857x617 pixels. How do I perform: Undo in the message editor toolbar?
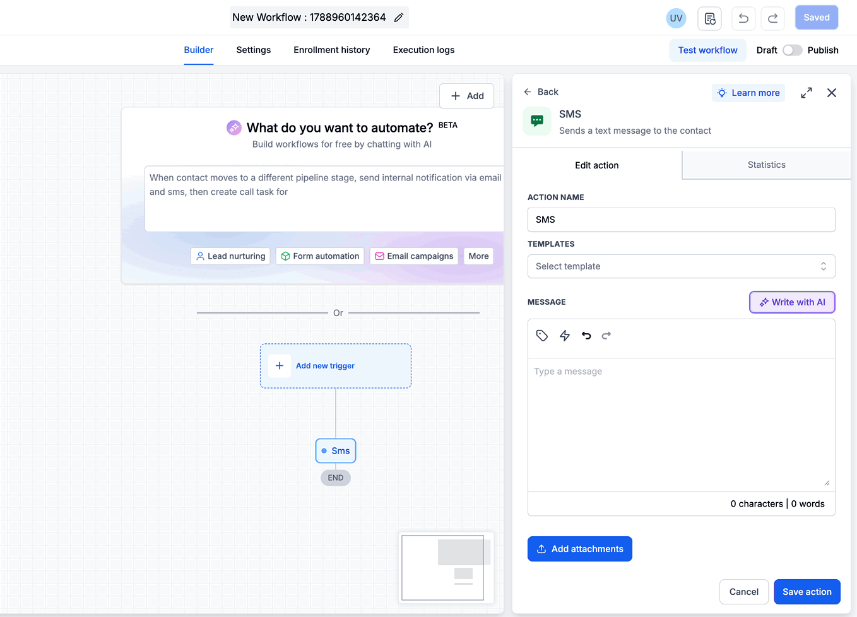click(x=586, y=336)
